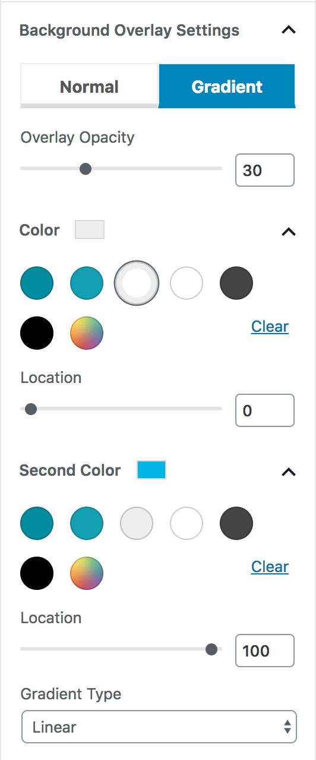Select the Gradient tab
Viewport: 316px width, 760px height.
click(x=227, y=86)
